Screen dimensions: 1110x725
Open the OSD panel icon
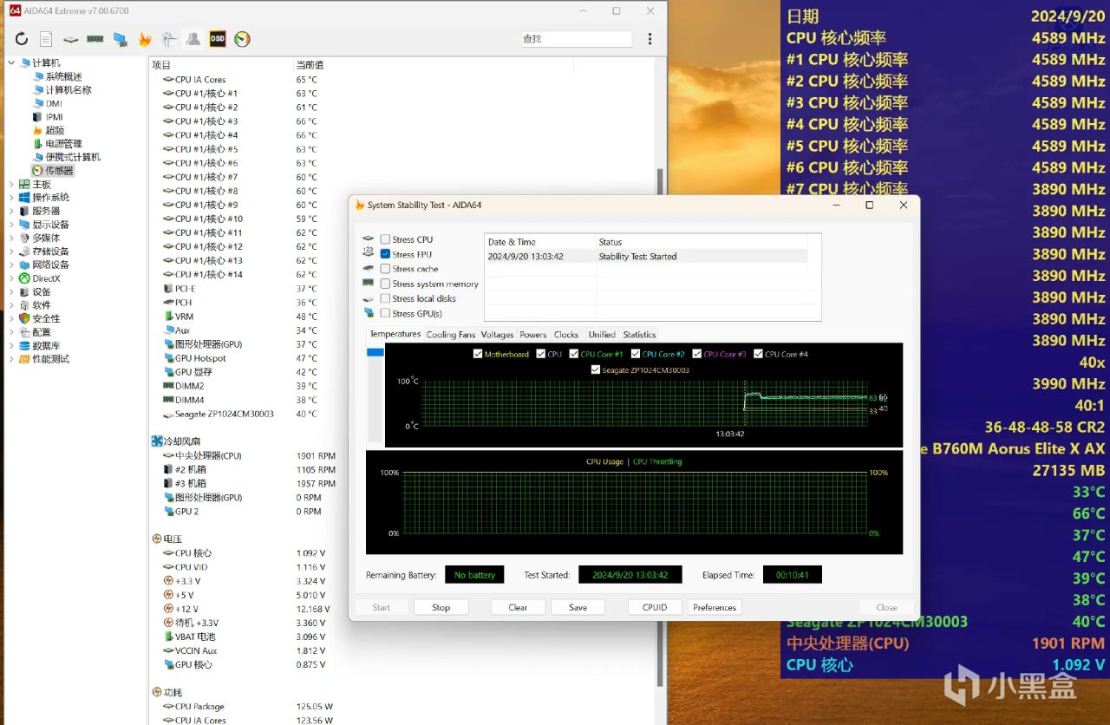[218, 39]
